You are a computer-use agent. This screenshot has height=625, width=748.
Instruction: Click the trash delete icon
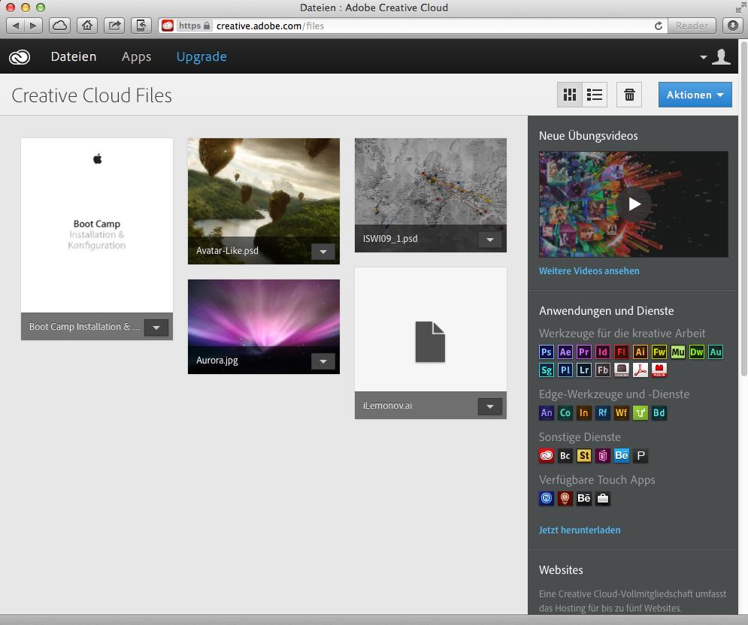point(629,95)
